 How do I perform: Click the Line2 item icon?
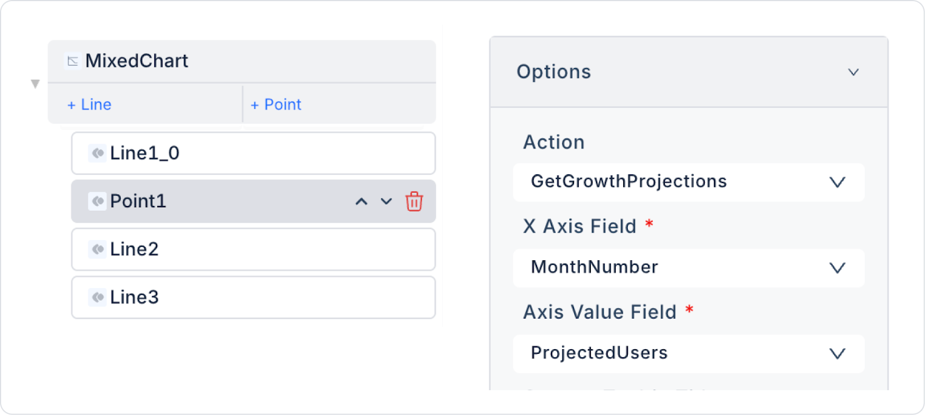98,249
